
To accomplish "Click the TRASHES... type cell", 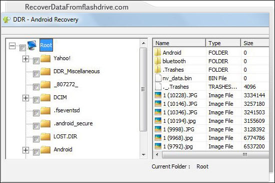I will click(x=222, y=87).
